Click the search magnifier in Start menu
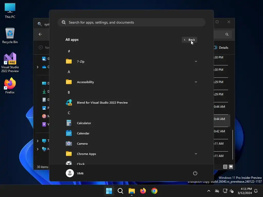 coord(64,22)
